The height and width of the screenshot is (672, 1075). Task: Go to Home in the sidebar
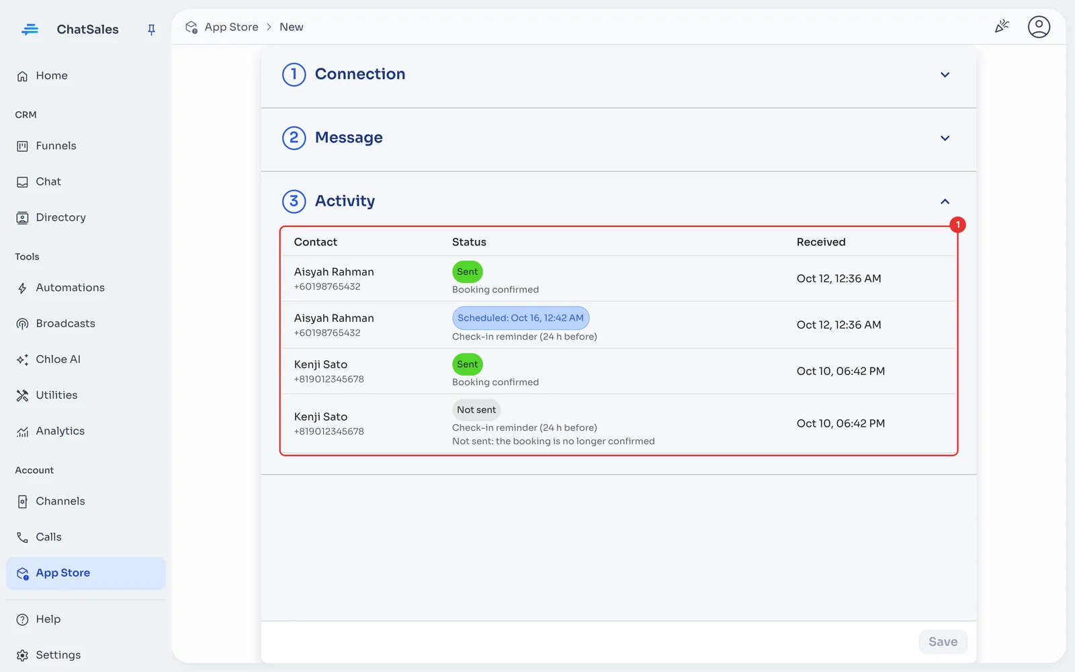click(85, 76)
